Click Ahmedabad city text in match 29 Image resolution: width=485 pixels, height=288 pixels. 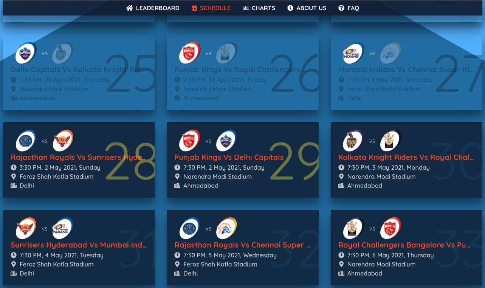coord(201,186)
